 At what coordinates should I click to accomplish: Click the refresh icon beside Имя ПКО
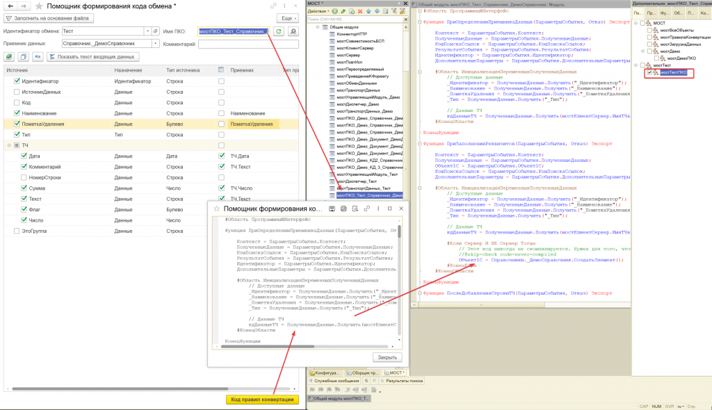coord(279,31)
